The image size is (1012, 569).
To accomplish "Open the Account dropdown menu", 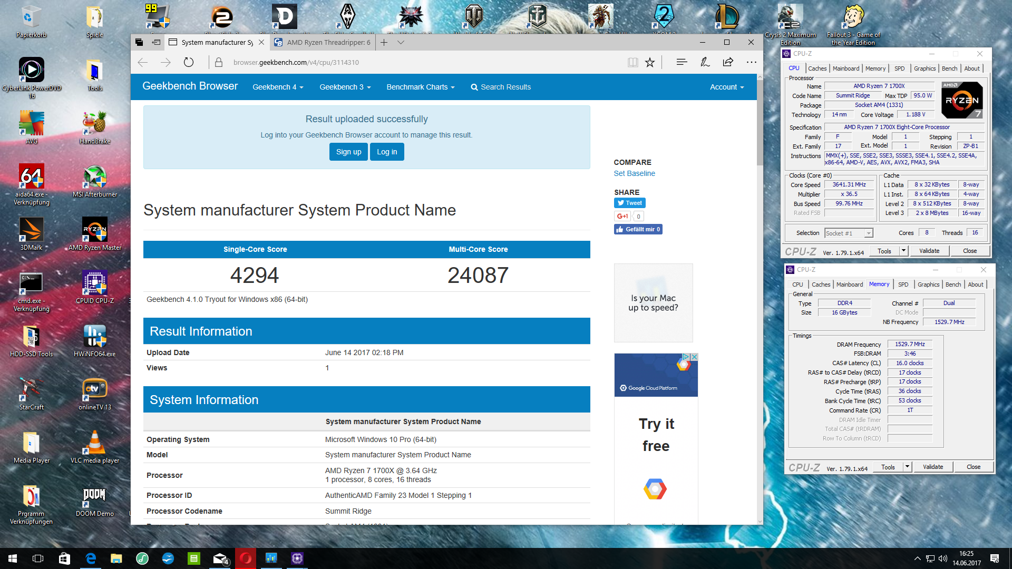I will (x=726, y=87).
